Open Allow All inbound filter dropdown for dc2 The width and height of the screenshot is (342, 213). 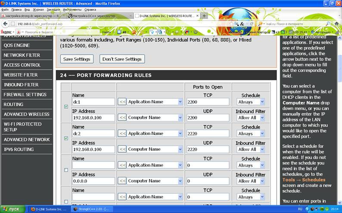click(x=251, y=149)
